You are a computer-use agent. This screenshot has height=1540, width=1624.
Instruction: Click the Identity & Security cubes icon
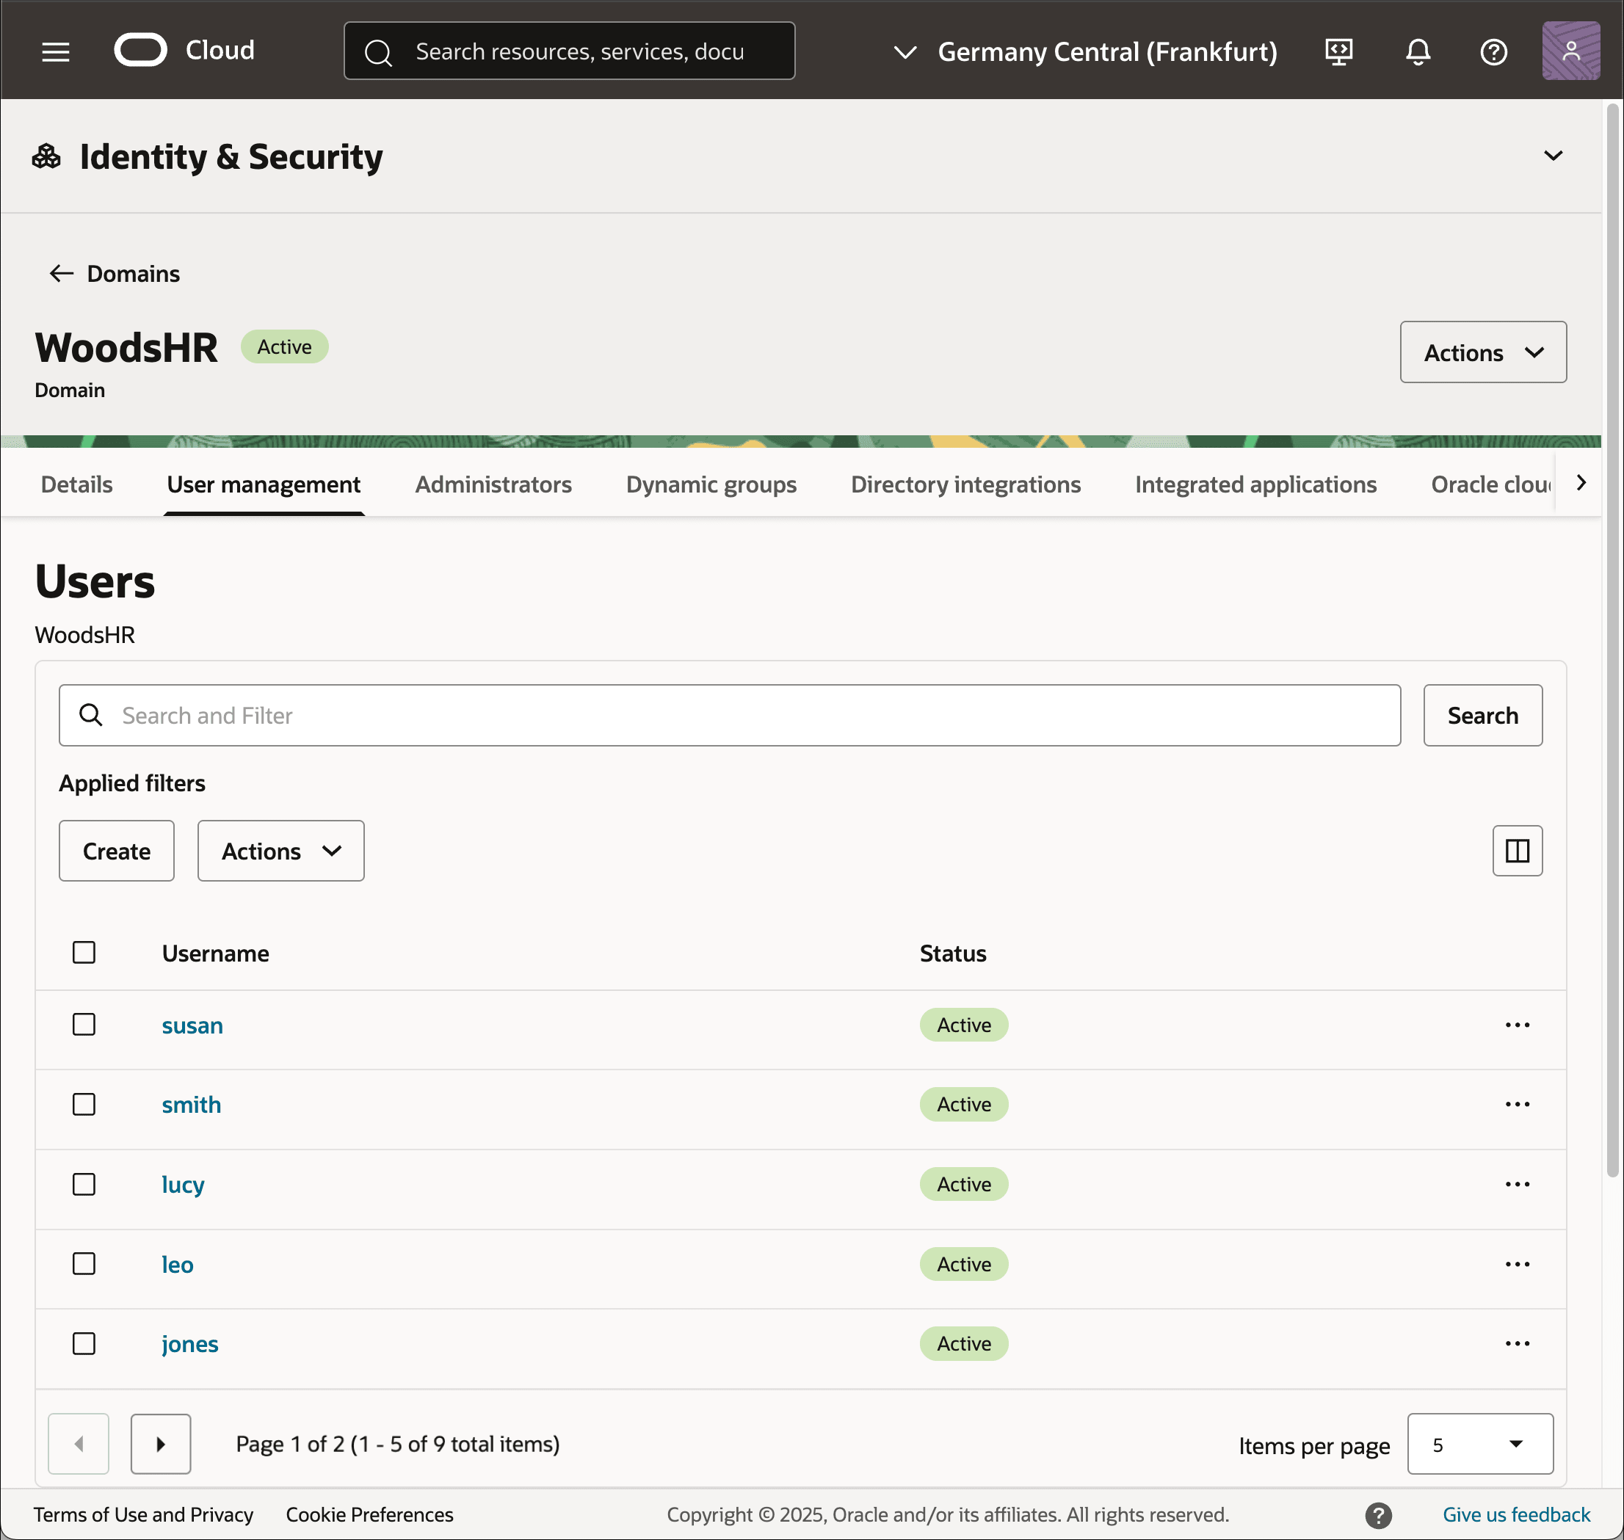coord(46,156)
